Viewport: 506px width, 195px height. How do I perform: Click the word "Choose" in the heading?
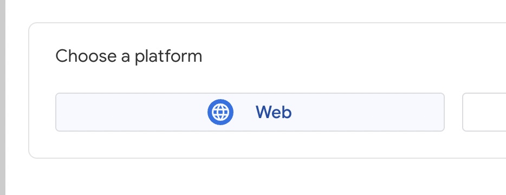(x=86, y=56)
